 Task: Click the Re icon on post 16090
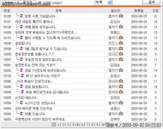click(x=21, y=86)
